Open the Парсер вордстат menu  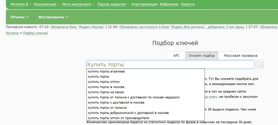pyautogui.click(x=112, y=4)
